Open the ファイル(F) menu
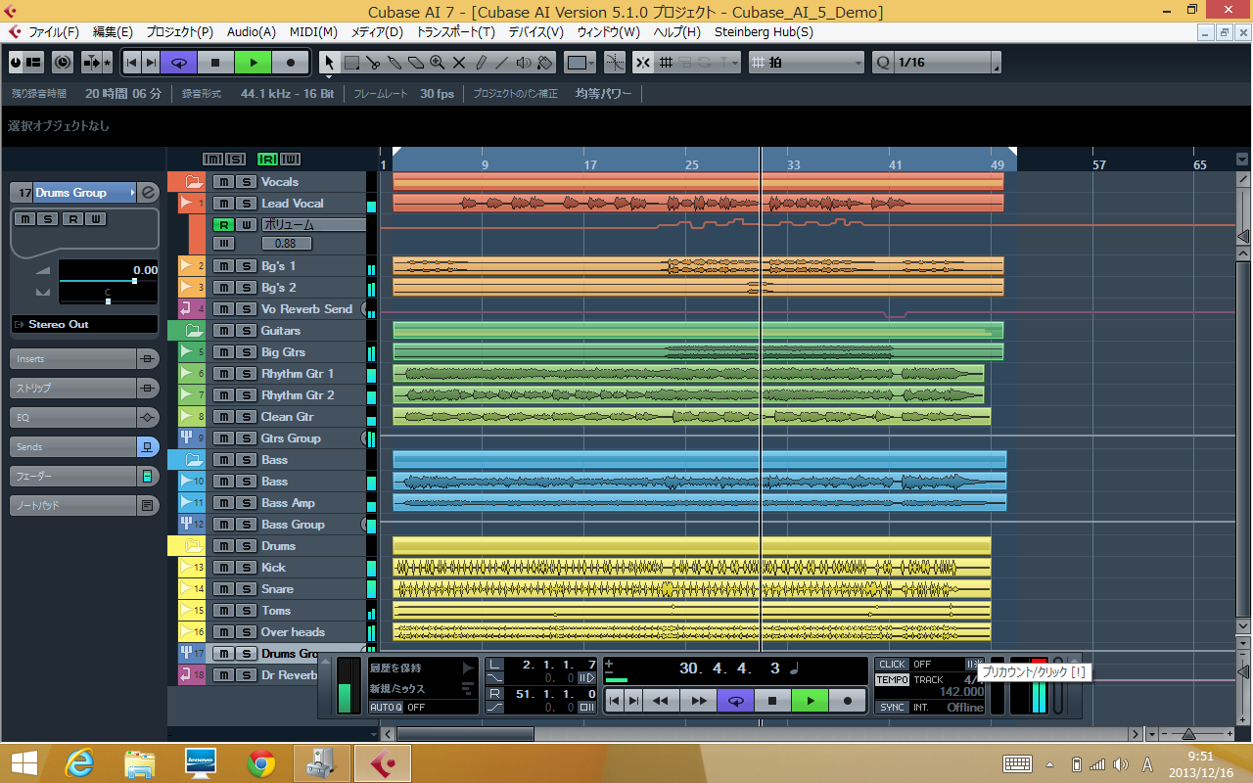 point(54,31)
